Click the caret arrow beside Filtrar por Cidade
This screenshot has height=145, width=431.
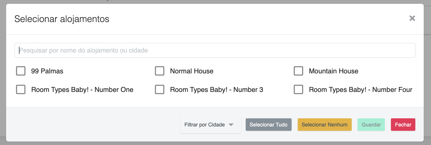point(231,125)
